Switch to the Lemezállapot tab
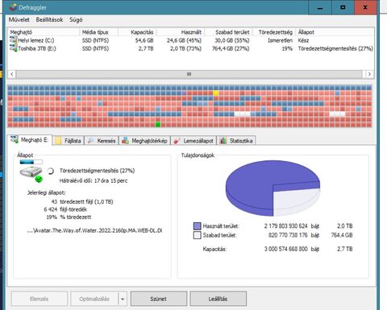This screenshot has height=310, width=387. [x=194, y=141]
